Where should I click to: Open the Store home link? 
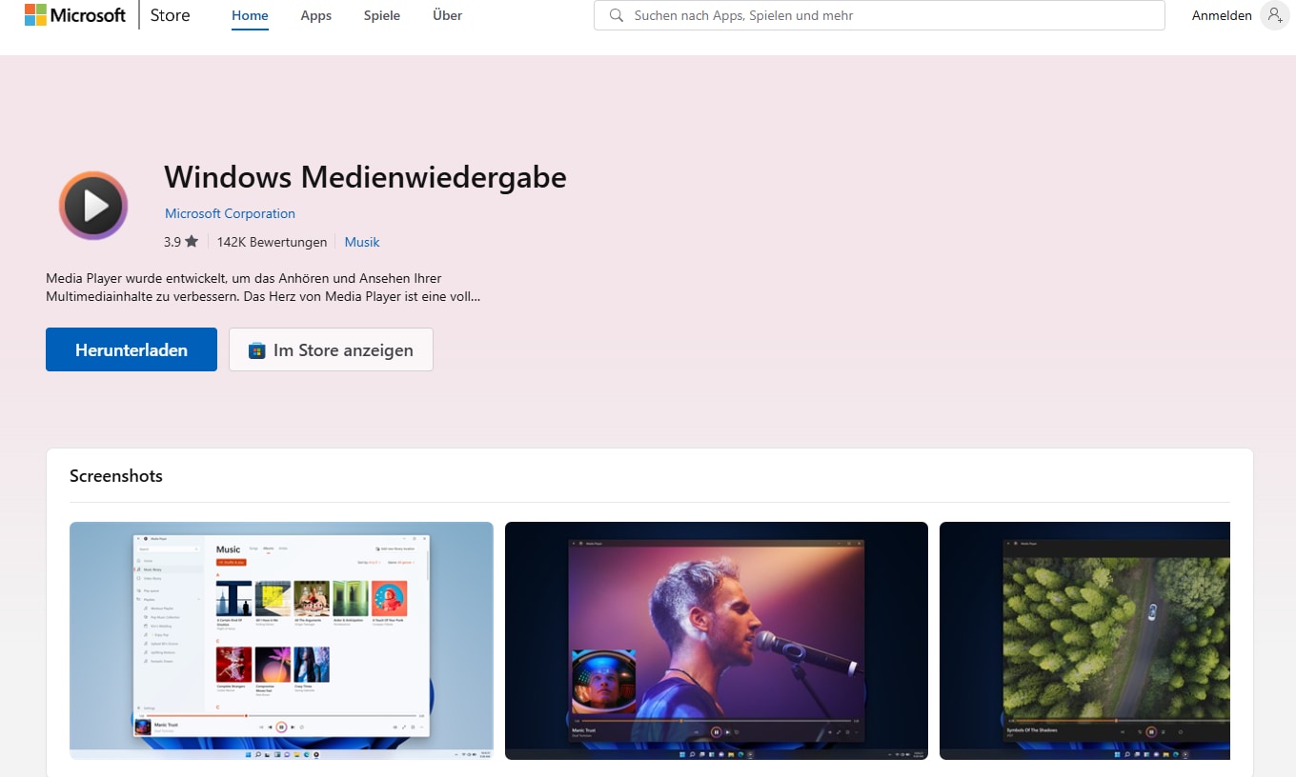pos(170,15)
